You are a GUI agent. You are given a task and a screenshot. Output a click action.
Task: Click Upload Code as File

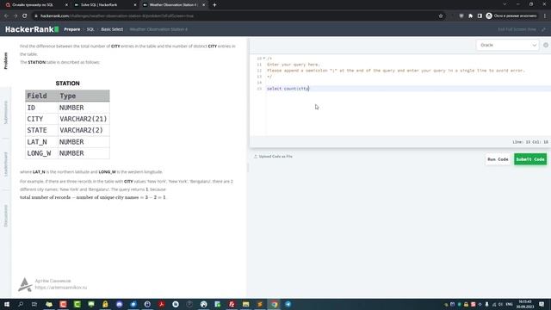(x=273, y=157)
